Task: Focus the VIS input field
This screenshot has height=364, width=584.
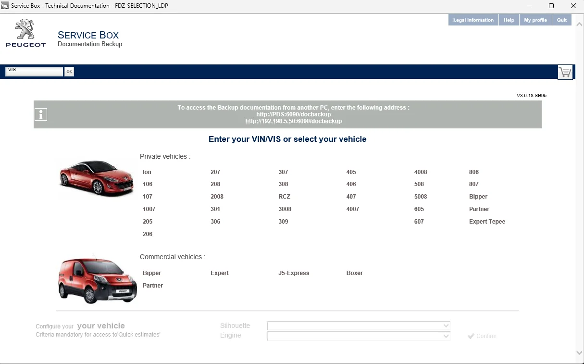Action: (x=34, y=72)
